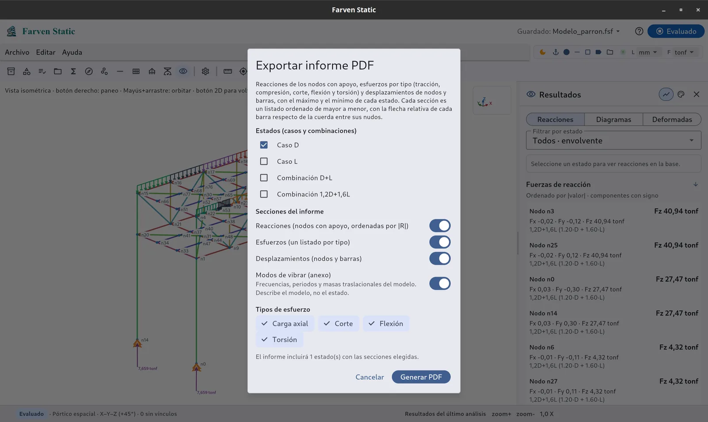The height and width of the screenshot is (422, 708).
Task: Open the Archivo menu
Action: tap(17, 52)
